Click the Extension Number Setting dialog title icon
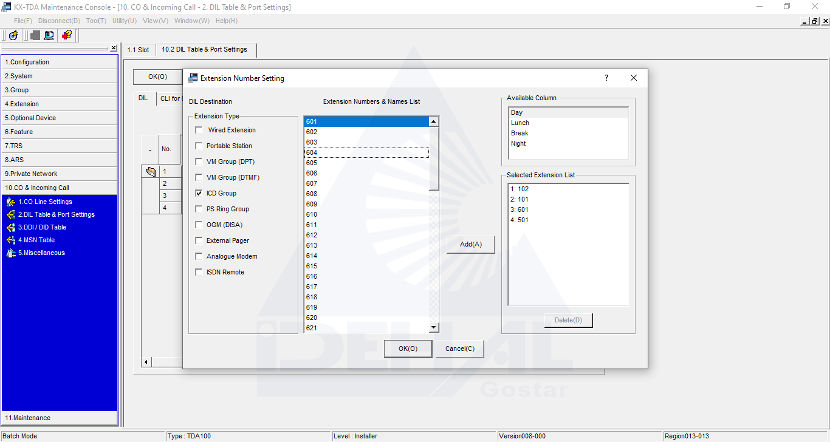The height and width of the screenshot is (442, 830). pyautogui.click(x=193, y=78)
